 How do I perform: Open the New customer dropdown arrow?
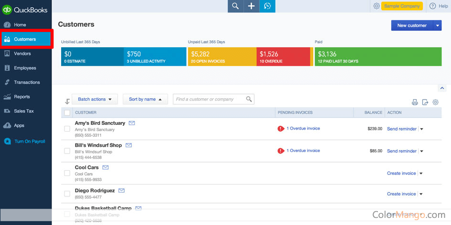(438, 25)
